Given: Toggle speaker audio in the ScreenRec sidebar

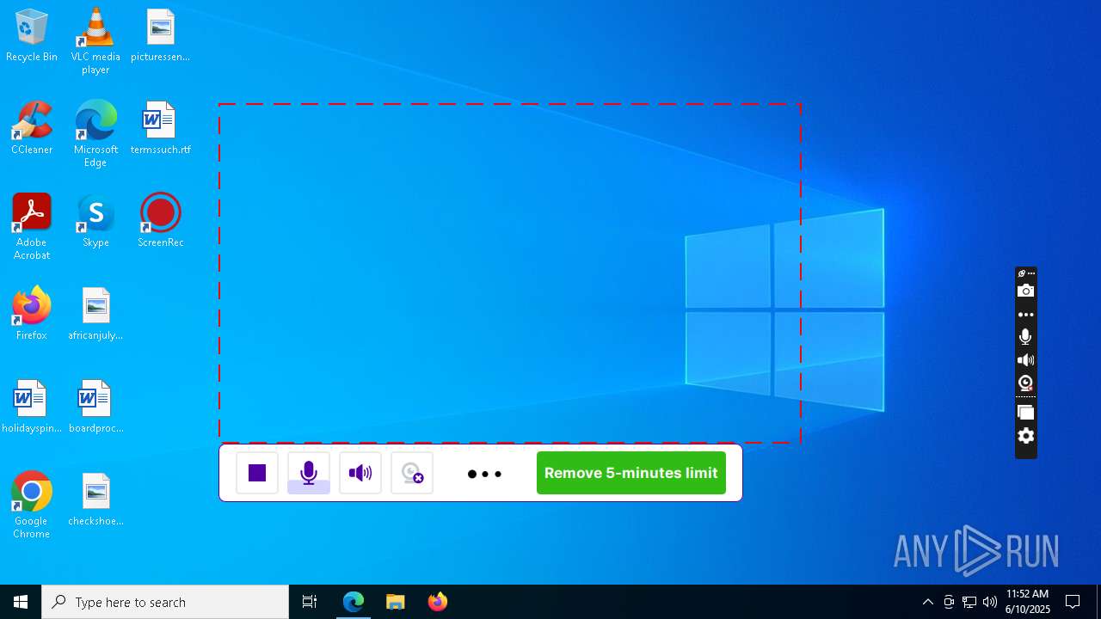Looking at the screenshot, I should coord(1025,360).
